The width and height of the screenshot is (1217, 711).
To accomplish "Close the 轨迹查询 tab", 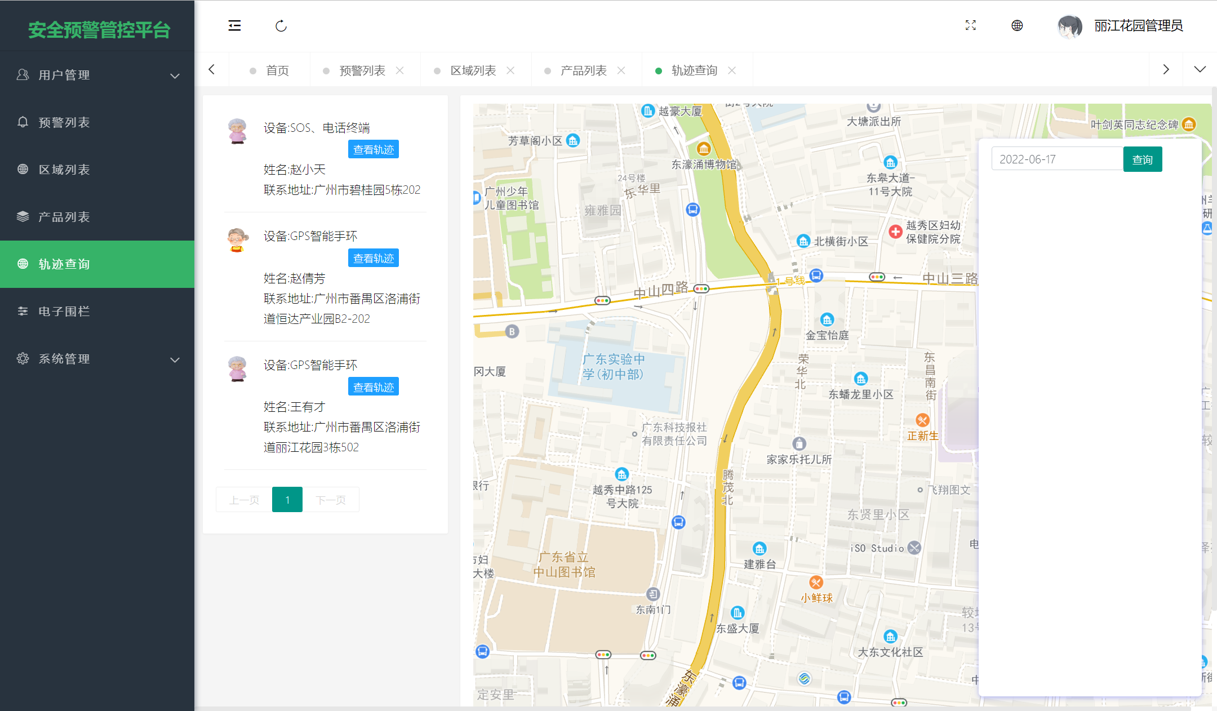I will [x=732, y=70].
